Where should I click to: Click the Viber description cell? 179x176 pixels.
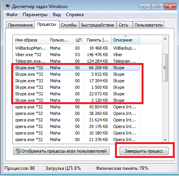[x=118, y=55]
